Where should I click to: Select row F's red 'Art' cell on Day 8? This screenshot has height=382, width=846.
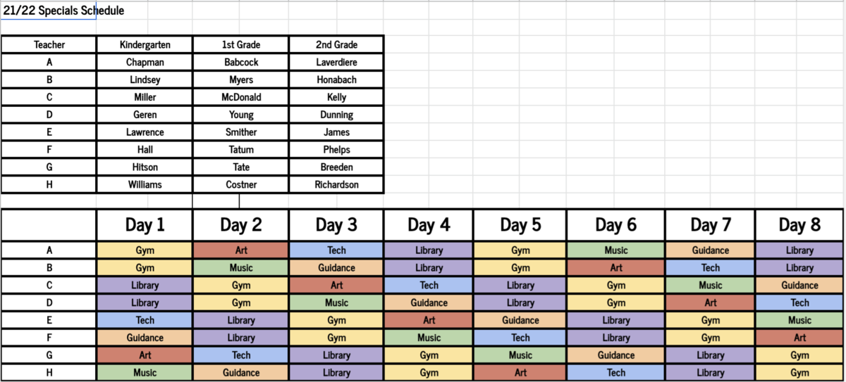pyautogui.click(x=800, y=338)
